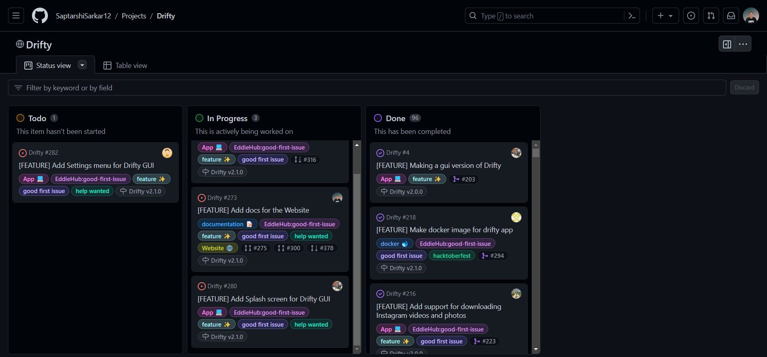This screenshot has width=767, height=357.
Task: Open issue Make docker image for drifty app
Action: [x=445, y=229]
